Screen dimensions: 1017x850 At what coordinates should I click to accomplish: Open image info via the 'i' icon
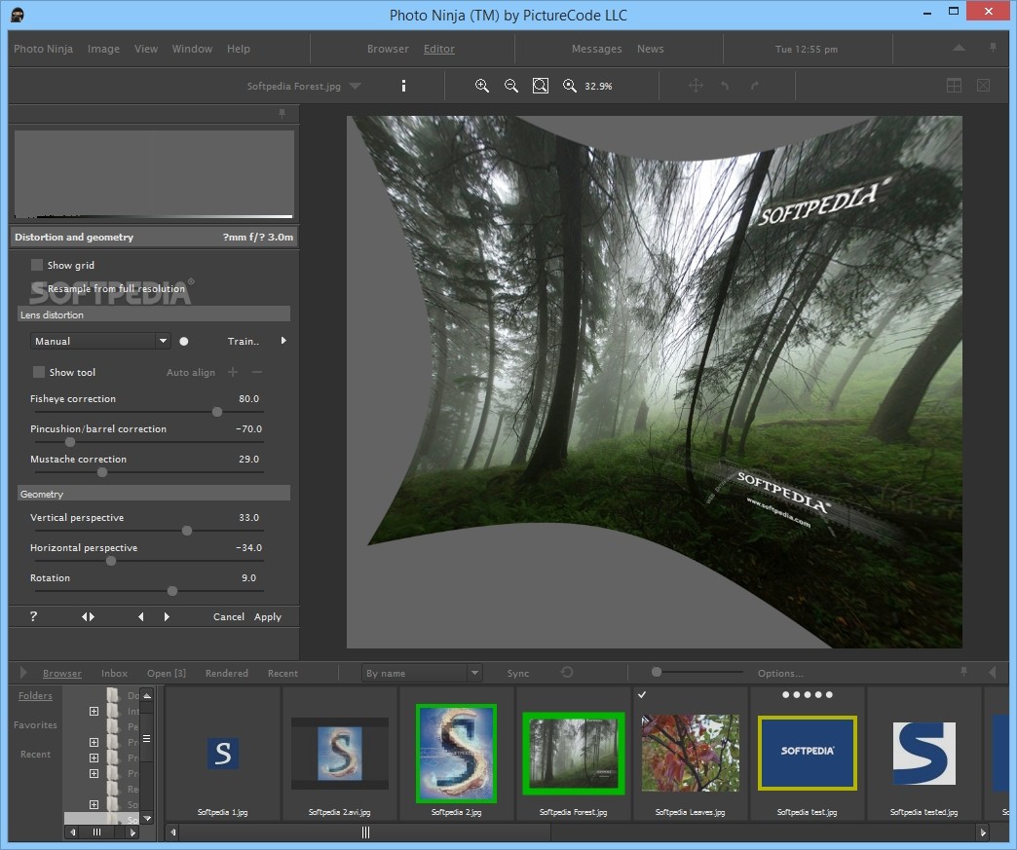pos(403,86)
